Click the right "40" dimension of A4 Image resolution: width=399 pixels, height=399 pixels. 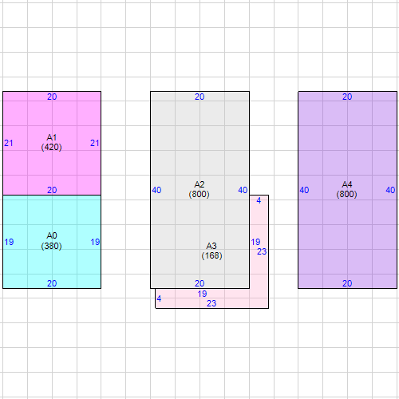pos(390,190)
